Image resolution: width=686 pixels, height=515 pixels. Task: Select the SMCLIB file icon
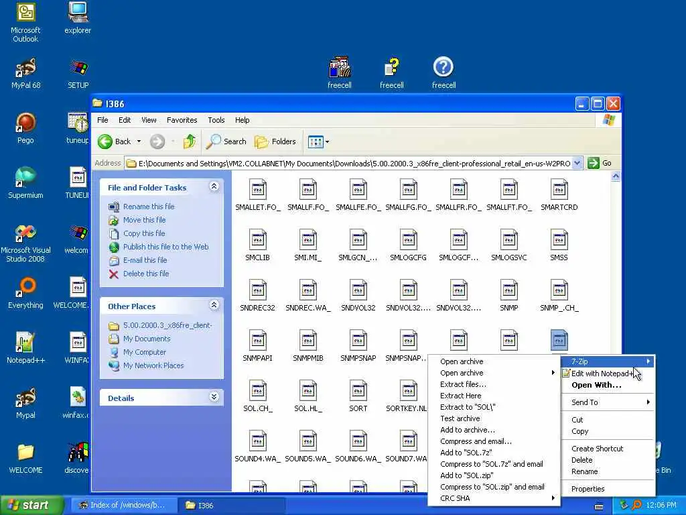pos(258,239)
